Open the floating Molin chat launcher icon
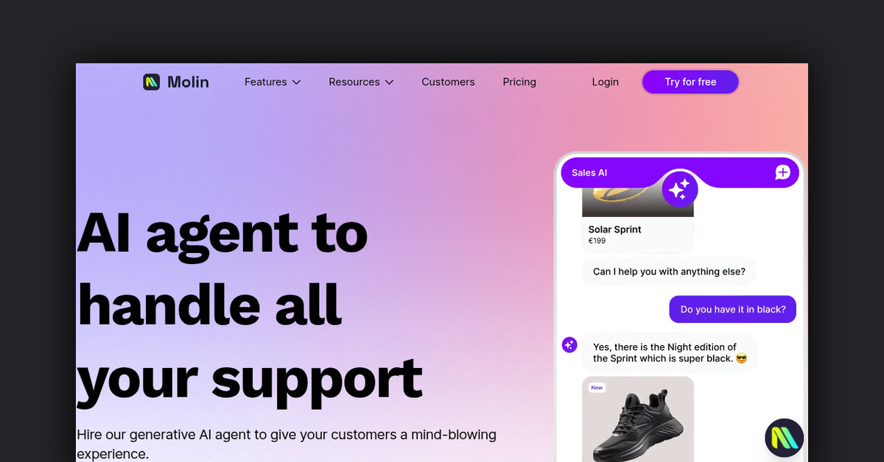The width and height of the screenshot is (884, 462). coord(785,438)
